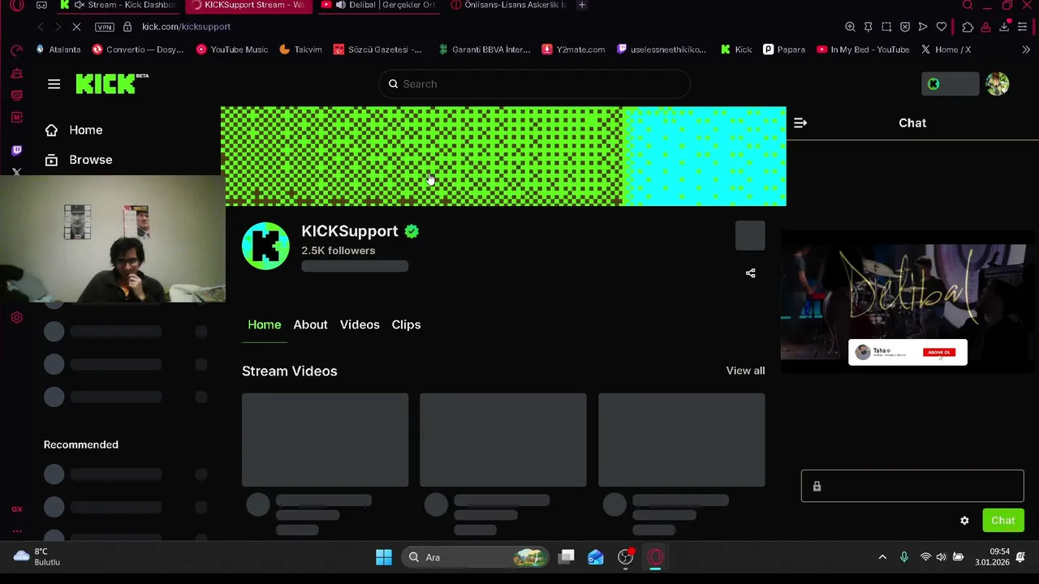Open In My Bed - YouTube bookmark
This screenshot has width=1039, height=584.
(863, 49)
